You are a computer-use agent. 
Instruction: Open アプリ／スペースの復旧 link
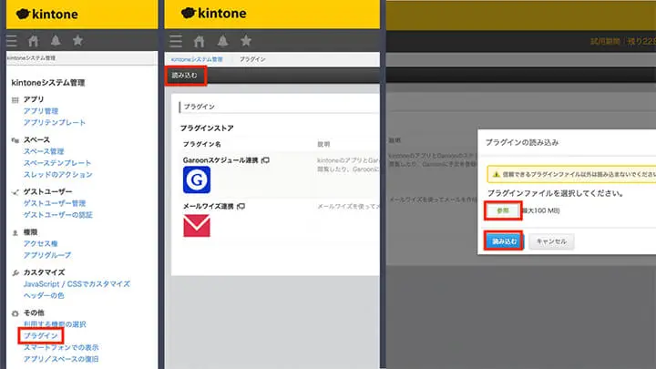click(x=61, y=359)
